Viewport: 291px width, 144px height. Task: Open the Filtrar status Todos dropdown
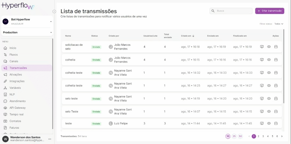[x=278, y=24]
